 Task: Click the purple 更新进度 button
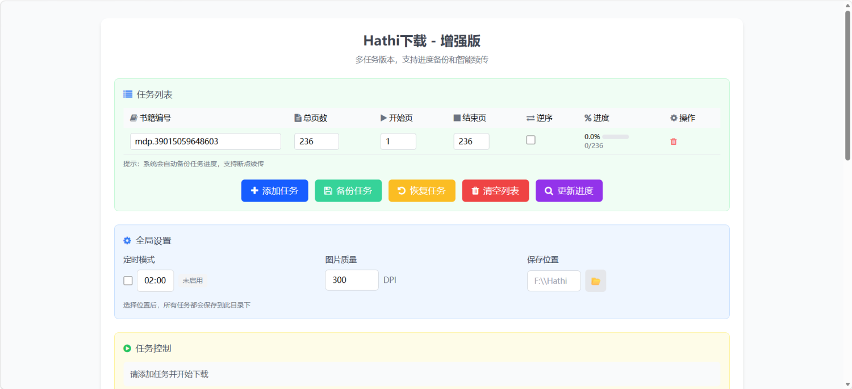coord(569,191)
